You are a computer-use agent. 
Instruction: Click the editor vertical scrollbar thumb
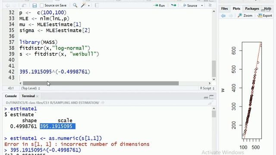pyautogui.click(x=214, y=68)
